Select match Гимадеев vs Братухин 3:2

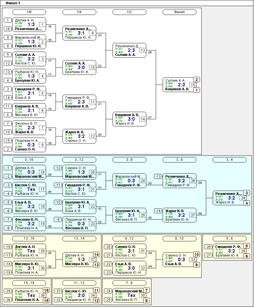tap(229, 251)
